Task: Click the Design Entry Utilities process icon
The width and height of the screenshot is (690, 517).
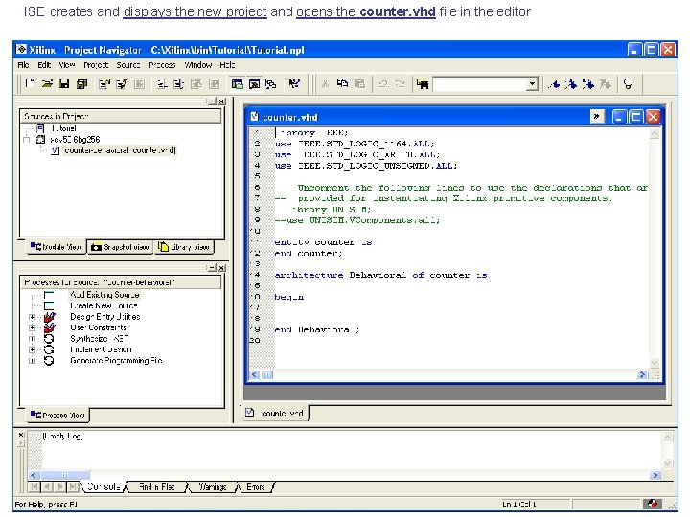Action: click(x=49, y=317)
